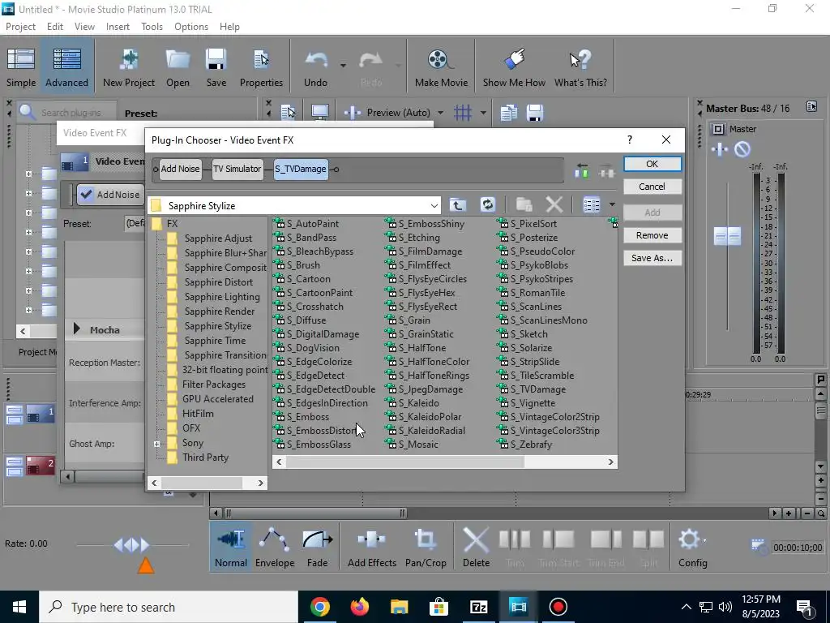Select Add Noise in plug-in chain
Viewport: 830px width, 623px height.
(180, 169)
